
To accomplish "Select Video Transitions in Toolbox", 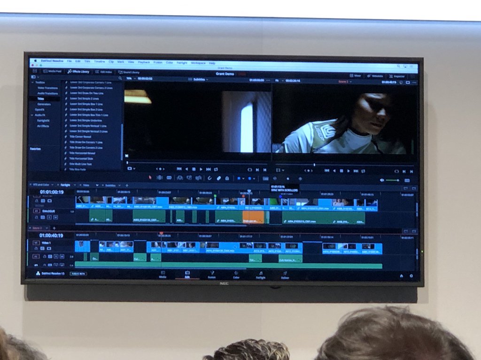I will 47,88.
